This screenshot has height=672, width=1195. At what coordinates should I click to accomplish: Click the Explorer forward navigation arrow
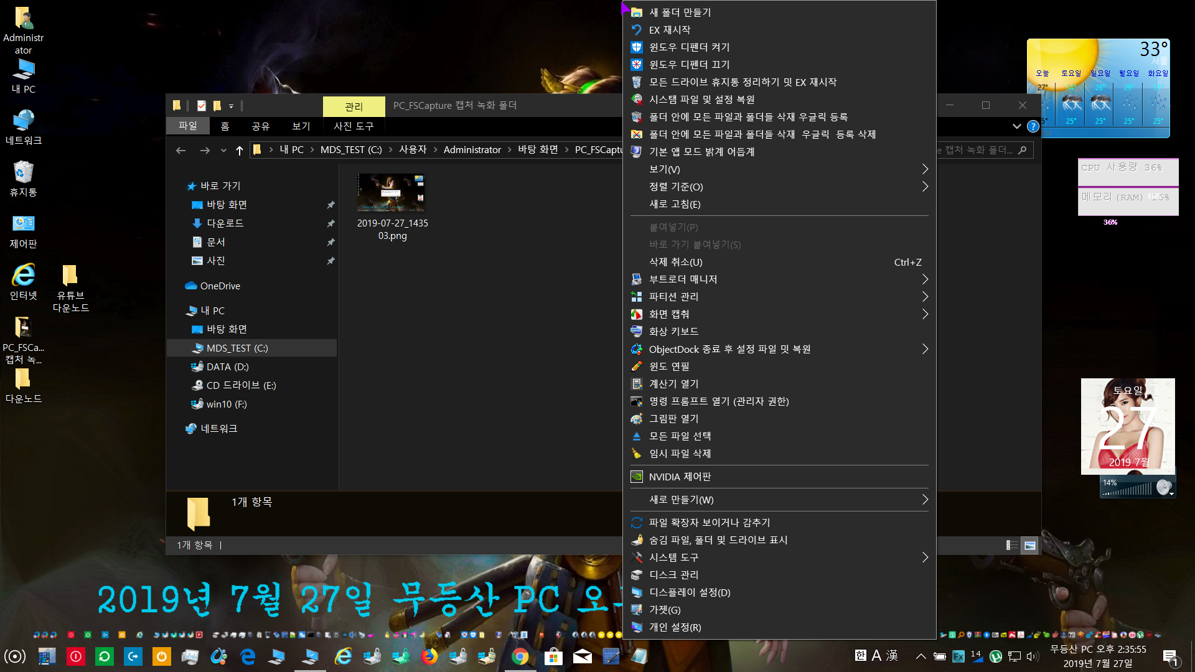click(205, 150)
